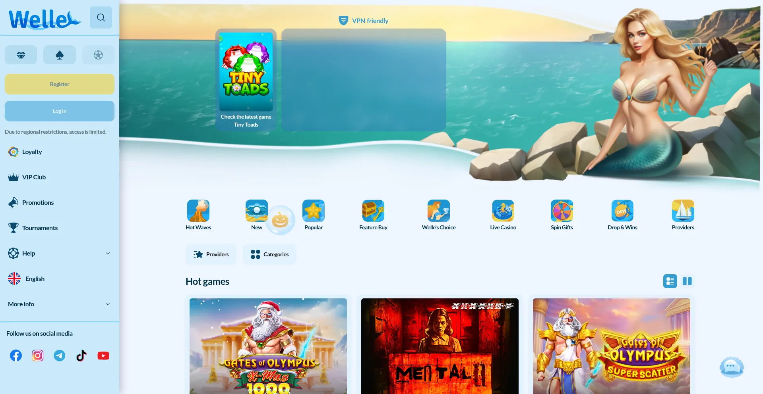
Task: Switch Hot games to list layout
Action: coord(670,281)
